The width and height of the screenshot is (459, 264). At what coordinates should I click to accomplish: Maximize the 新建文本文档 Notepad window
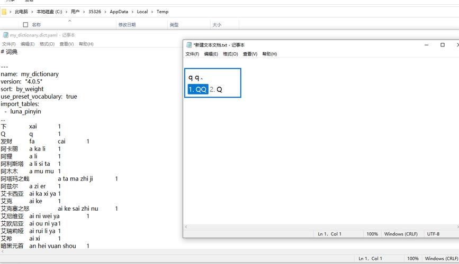[x=442, y=45]
